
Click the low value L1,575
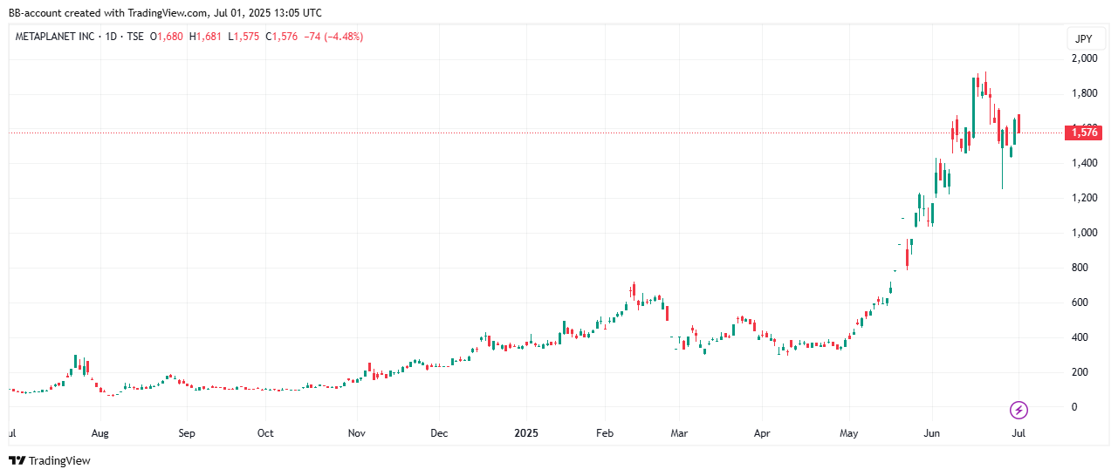pyautogui.click(x=243, y=37)
